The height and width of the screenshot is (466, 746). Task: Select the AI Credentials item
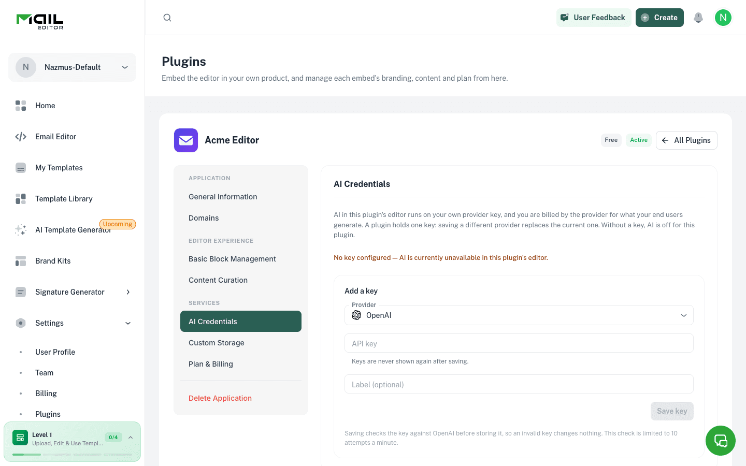[x=241, y=322]
